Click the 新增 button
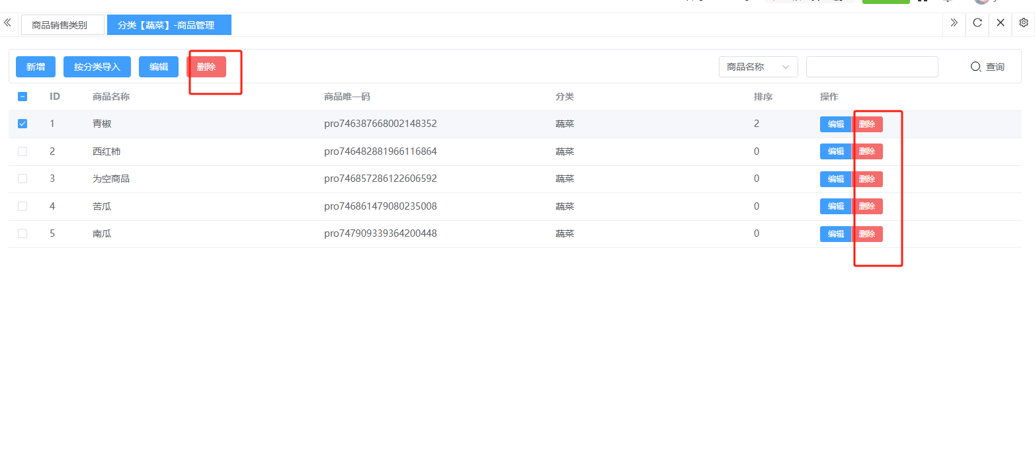 [36, 67]
